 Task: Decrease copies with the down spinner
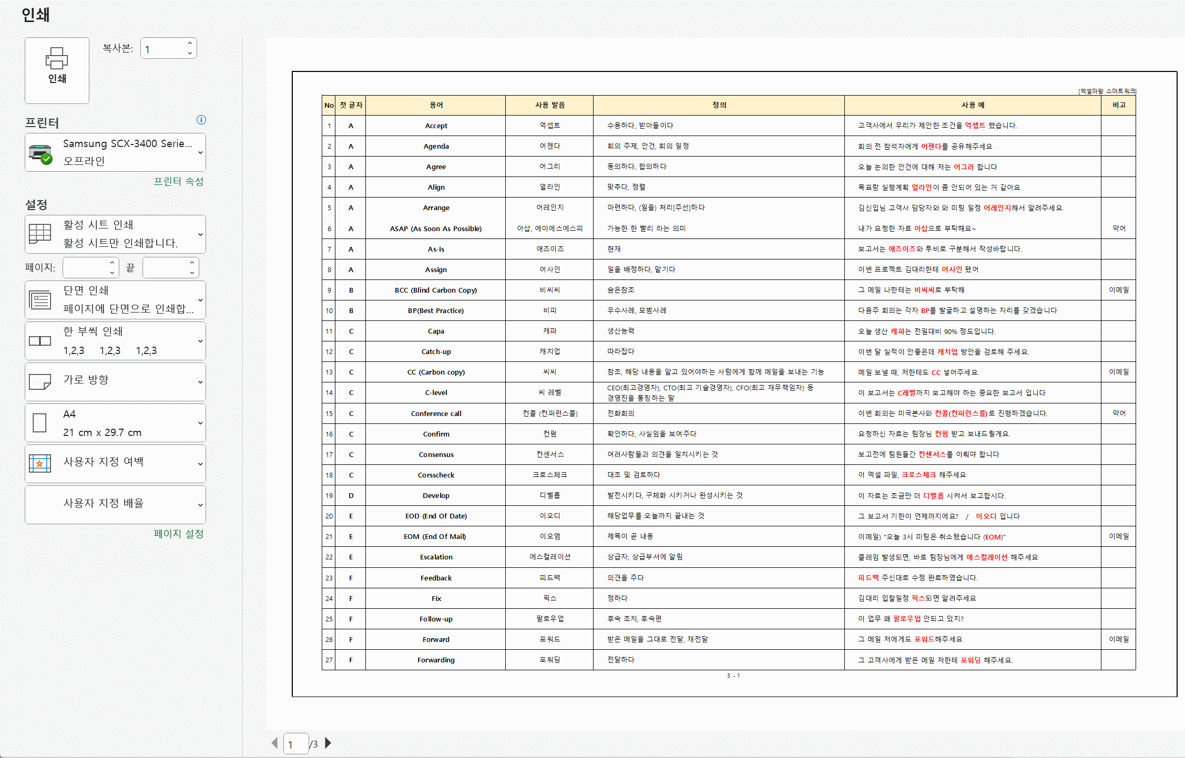tap(190, 53)
